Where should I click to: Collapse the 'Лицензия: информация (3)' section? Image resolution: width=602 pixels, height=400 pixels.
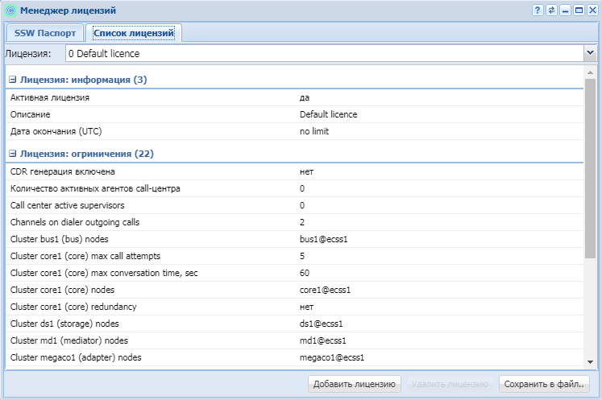13,80
